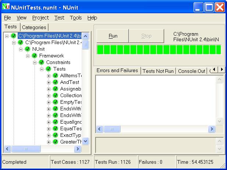This screenshot has width=227, height=170.
Task: Click the green checkmark icon next to Framework
Action: [35, 56]
